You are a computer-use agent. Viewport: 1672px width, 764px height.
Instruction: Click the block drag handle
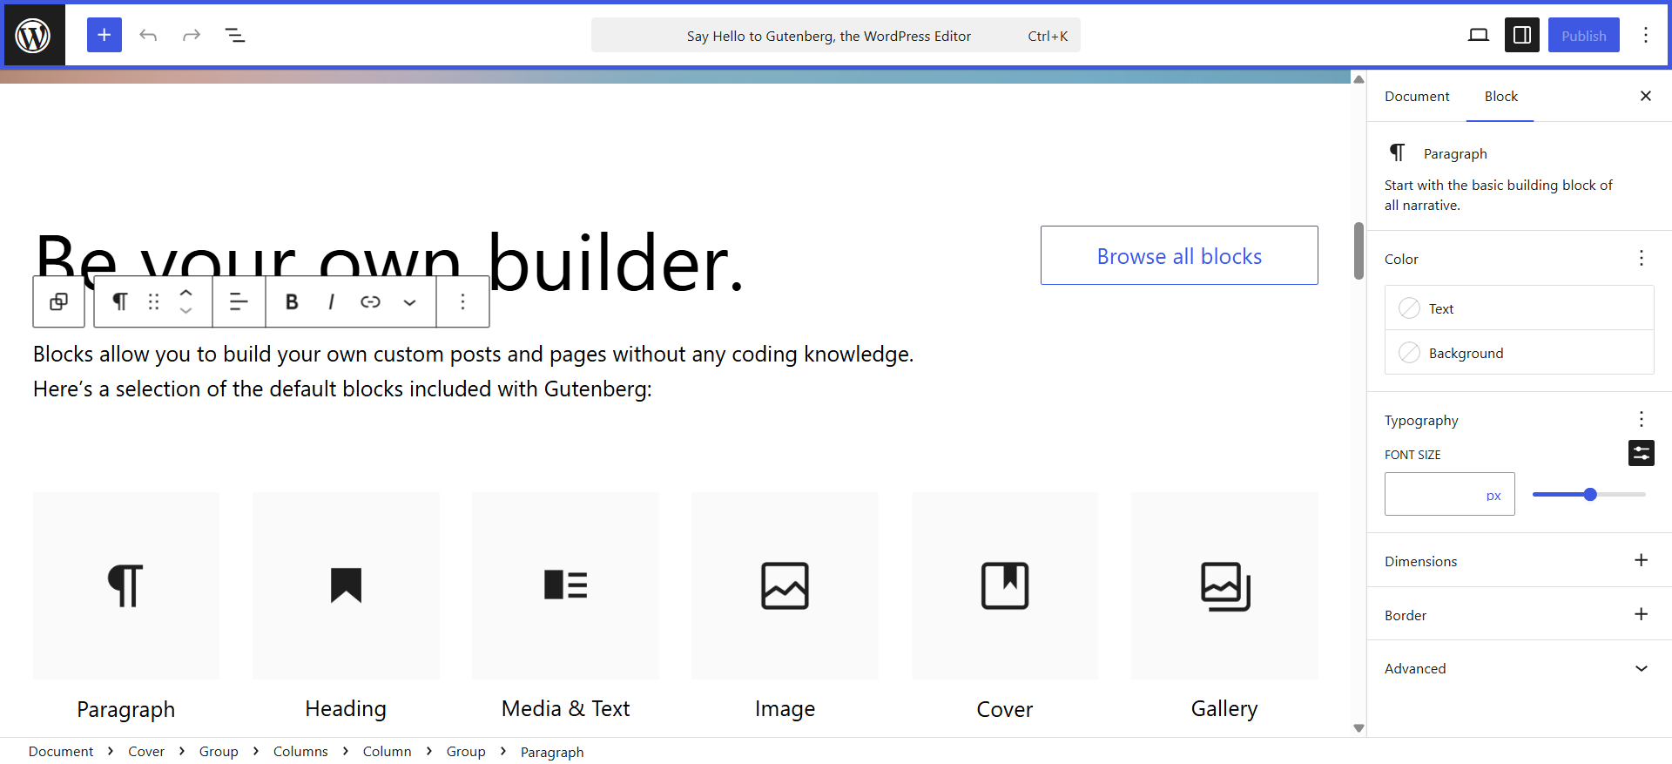click(154, 301)
